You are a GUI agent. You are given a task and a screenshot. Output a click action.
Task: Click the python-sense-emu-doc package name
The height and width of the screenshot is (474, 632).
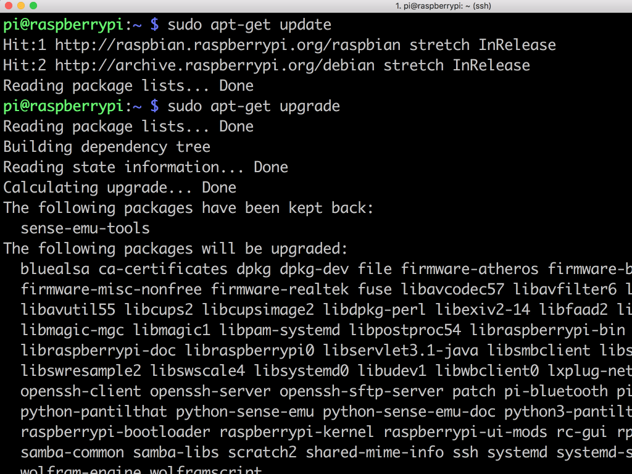click(x=409, y=412)
